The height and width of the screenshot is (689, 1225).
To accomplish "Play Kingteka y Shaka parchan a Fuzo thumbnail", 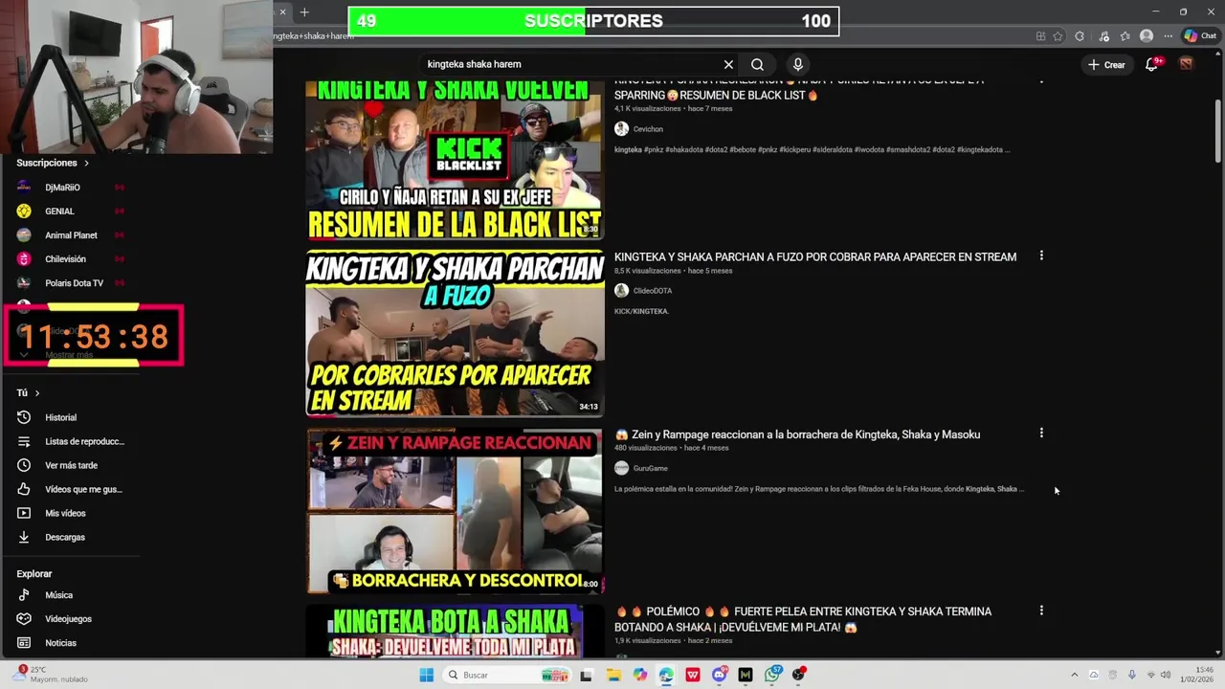I will click(455, 333).
